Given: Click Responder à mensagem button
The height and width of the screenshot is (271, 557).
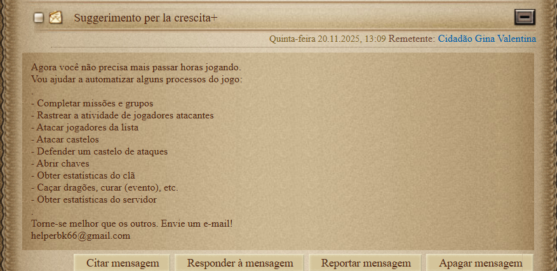Looking at the screenshot, I should [240, 263].
